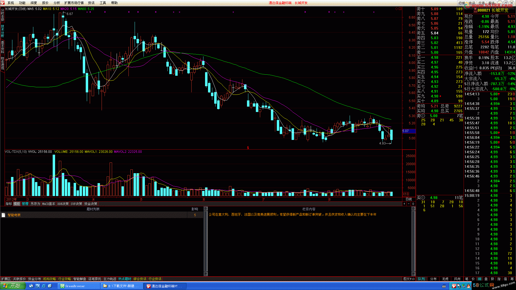Image resolution: width=516 pixels, height=290 pixels.
Task: Open the 智能解盘 bottom tab
Action: click(x=80, y=279)
